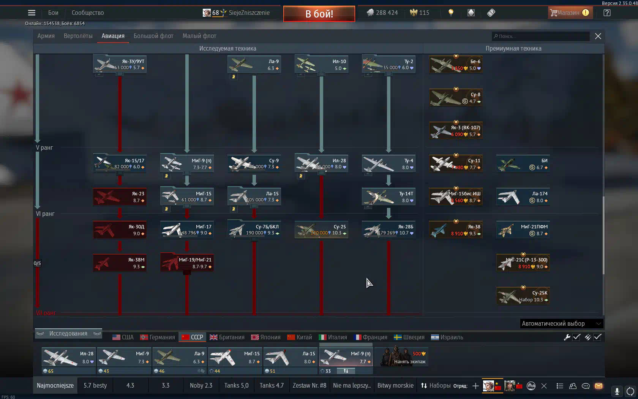Switch to the Вертолёты tab
Screen dimensions: 638x399
[x=78, y=36]
